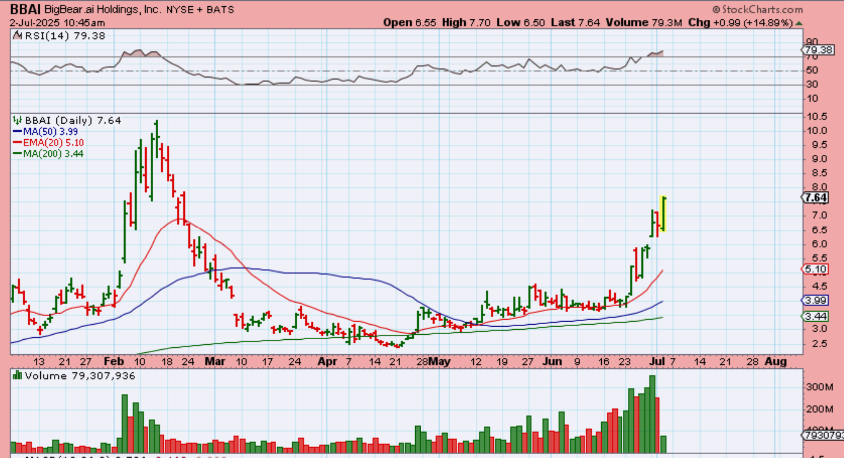
Task: Click the Jul label on the date axis
Action: (x=657, y=361)
